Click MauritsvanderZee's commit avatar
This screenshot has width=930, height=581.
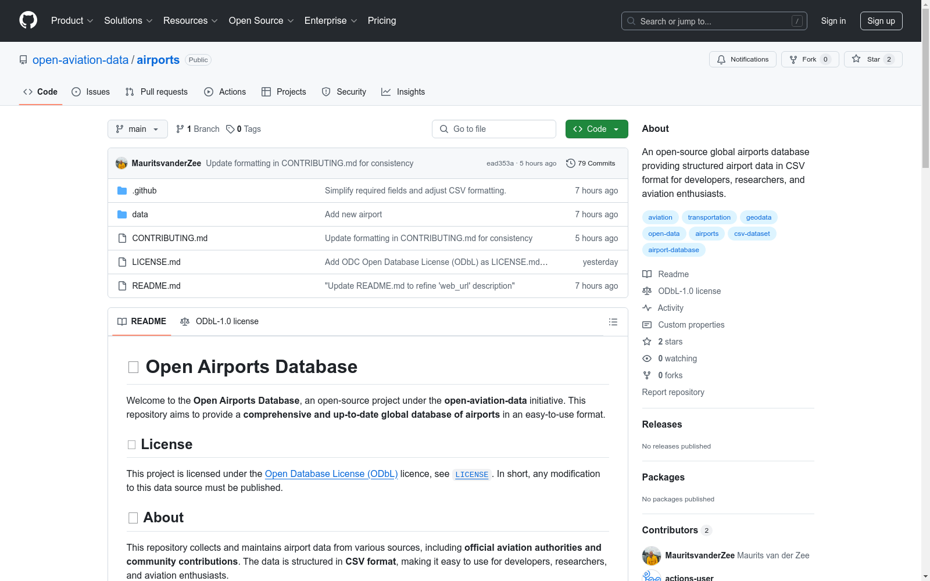coord(121,163)
